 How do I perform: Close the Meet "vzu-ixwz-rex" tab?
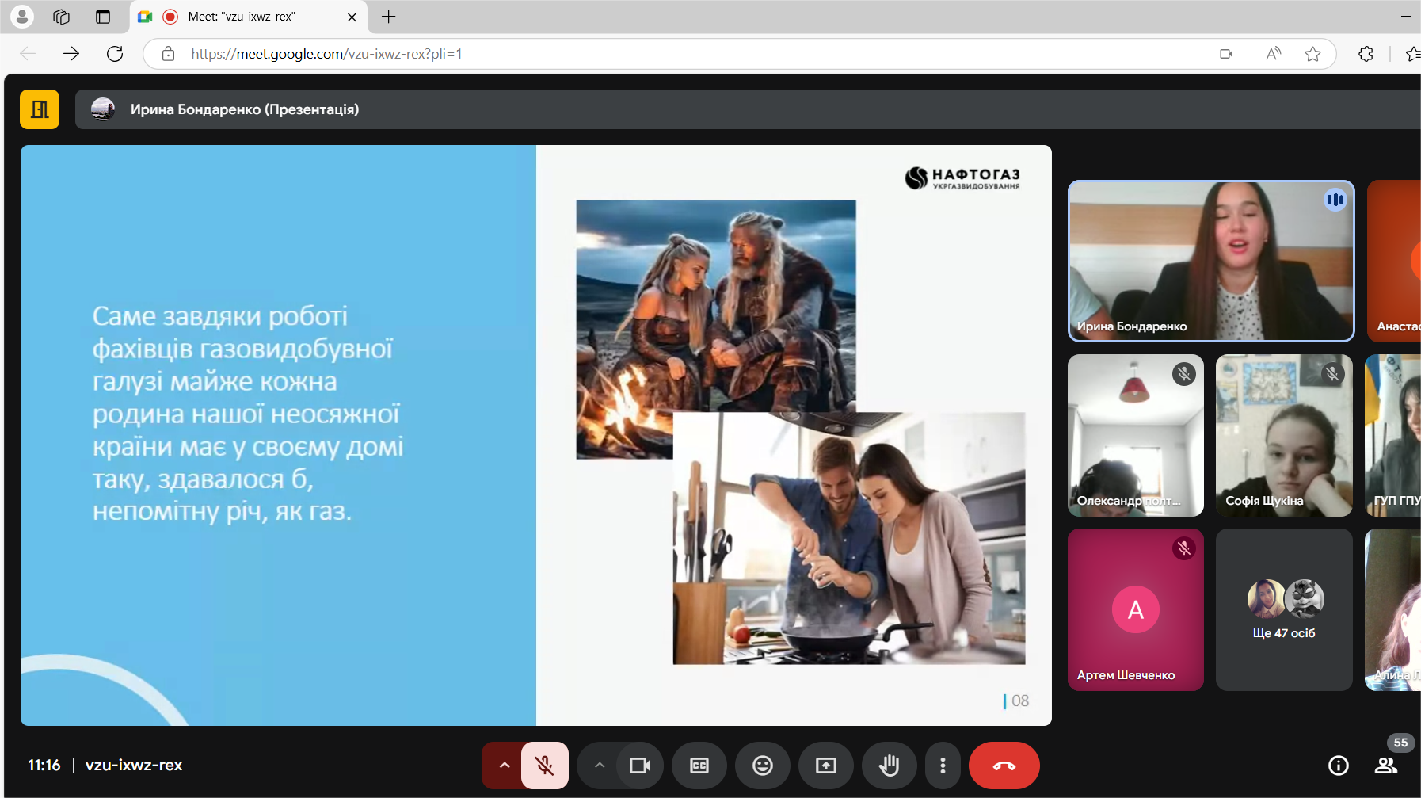[352, 17]
